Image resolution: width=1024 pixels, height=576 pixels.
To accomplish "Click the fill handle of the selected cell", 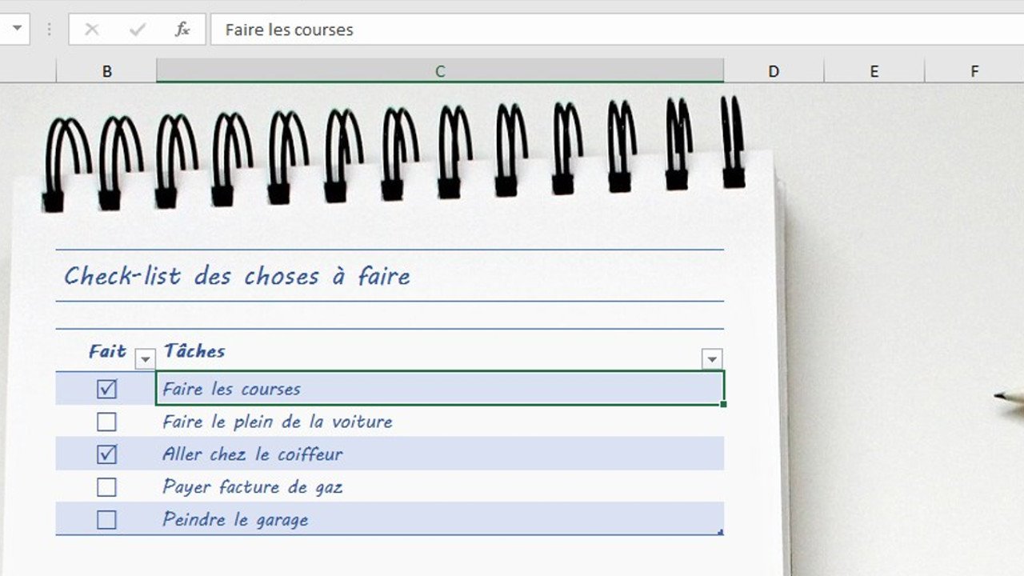I will [x=723, y=404].
